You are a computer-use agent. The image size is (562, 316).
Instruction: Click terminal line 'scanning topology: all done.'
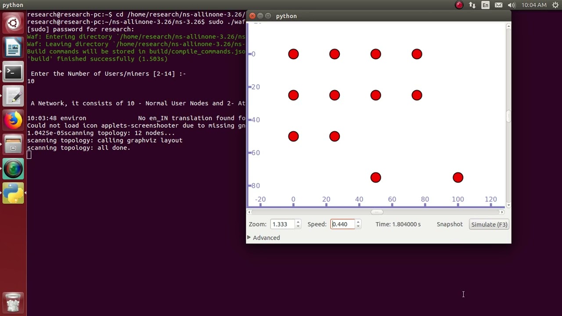pos(79,148)
